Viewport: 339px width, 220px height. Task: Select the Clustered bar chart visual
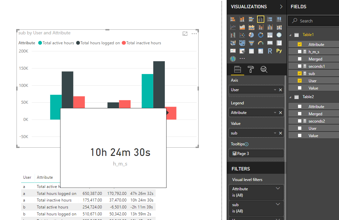[251, 19]
